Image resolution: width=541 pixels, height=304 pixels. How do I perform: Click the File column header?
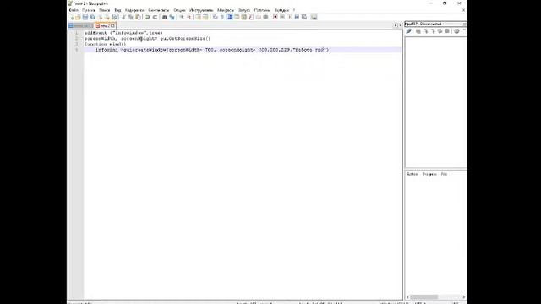(x=444, y=174)
